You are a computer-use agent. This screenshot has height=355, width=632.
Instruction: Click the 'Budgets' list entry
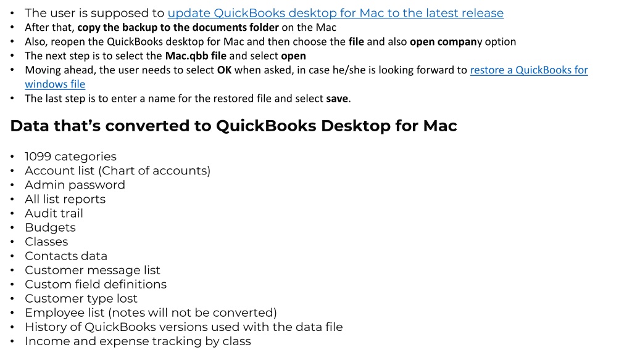point(50,227)
